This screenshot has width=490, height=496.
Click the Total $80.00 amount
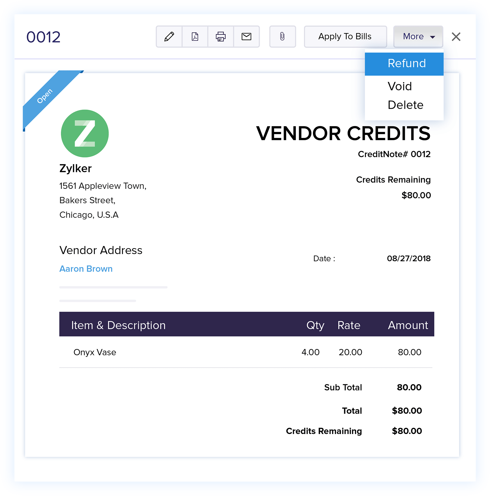coord(407,410)
